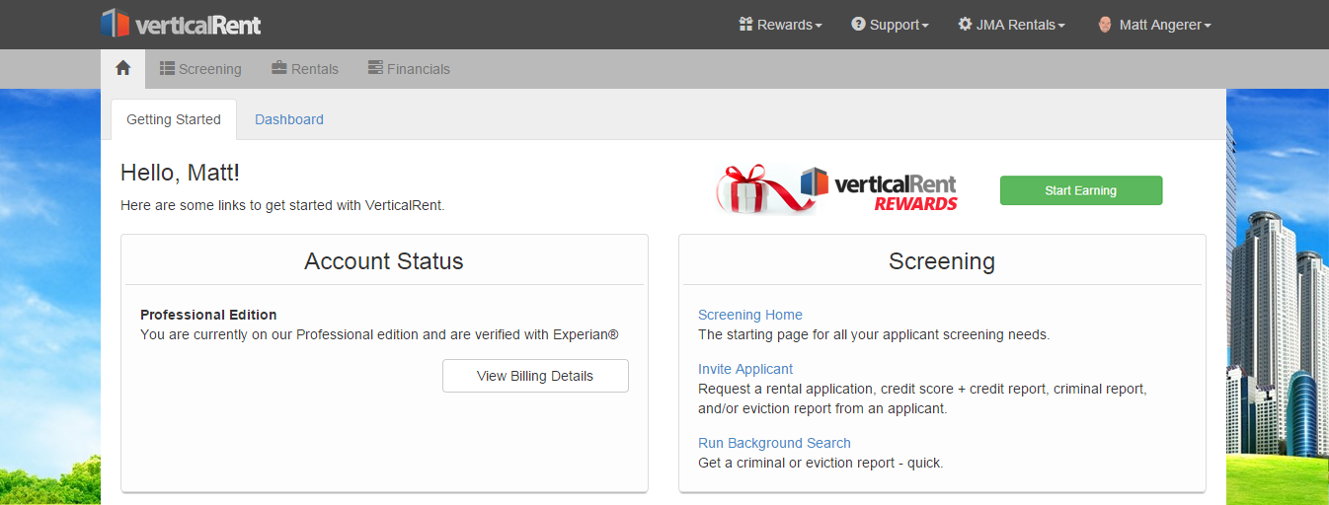
Task: Open the Rewards dropdown menu
Action: pyautogui.click(x=780, y=25)
